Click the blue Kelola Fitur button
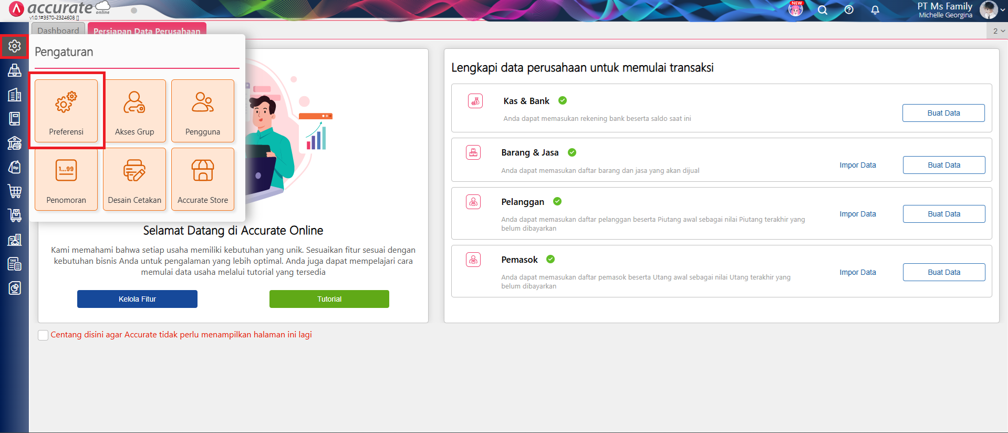The image size is (1008, 433). [137, 299]
